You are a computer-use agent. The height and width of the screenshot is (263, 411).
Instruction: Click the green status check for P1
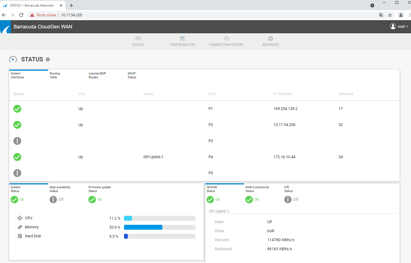[17, 109]
